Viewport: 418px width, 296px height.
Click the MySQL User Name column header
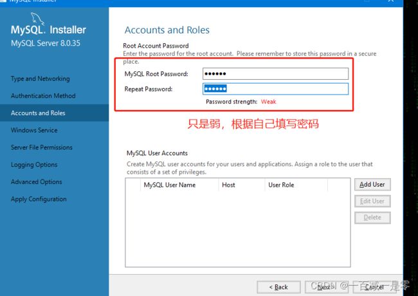(179, 185)
